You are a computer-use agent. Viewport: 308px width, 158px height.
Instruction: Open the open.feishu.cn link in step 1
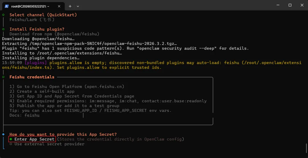[x=104, y=87]
